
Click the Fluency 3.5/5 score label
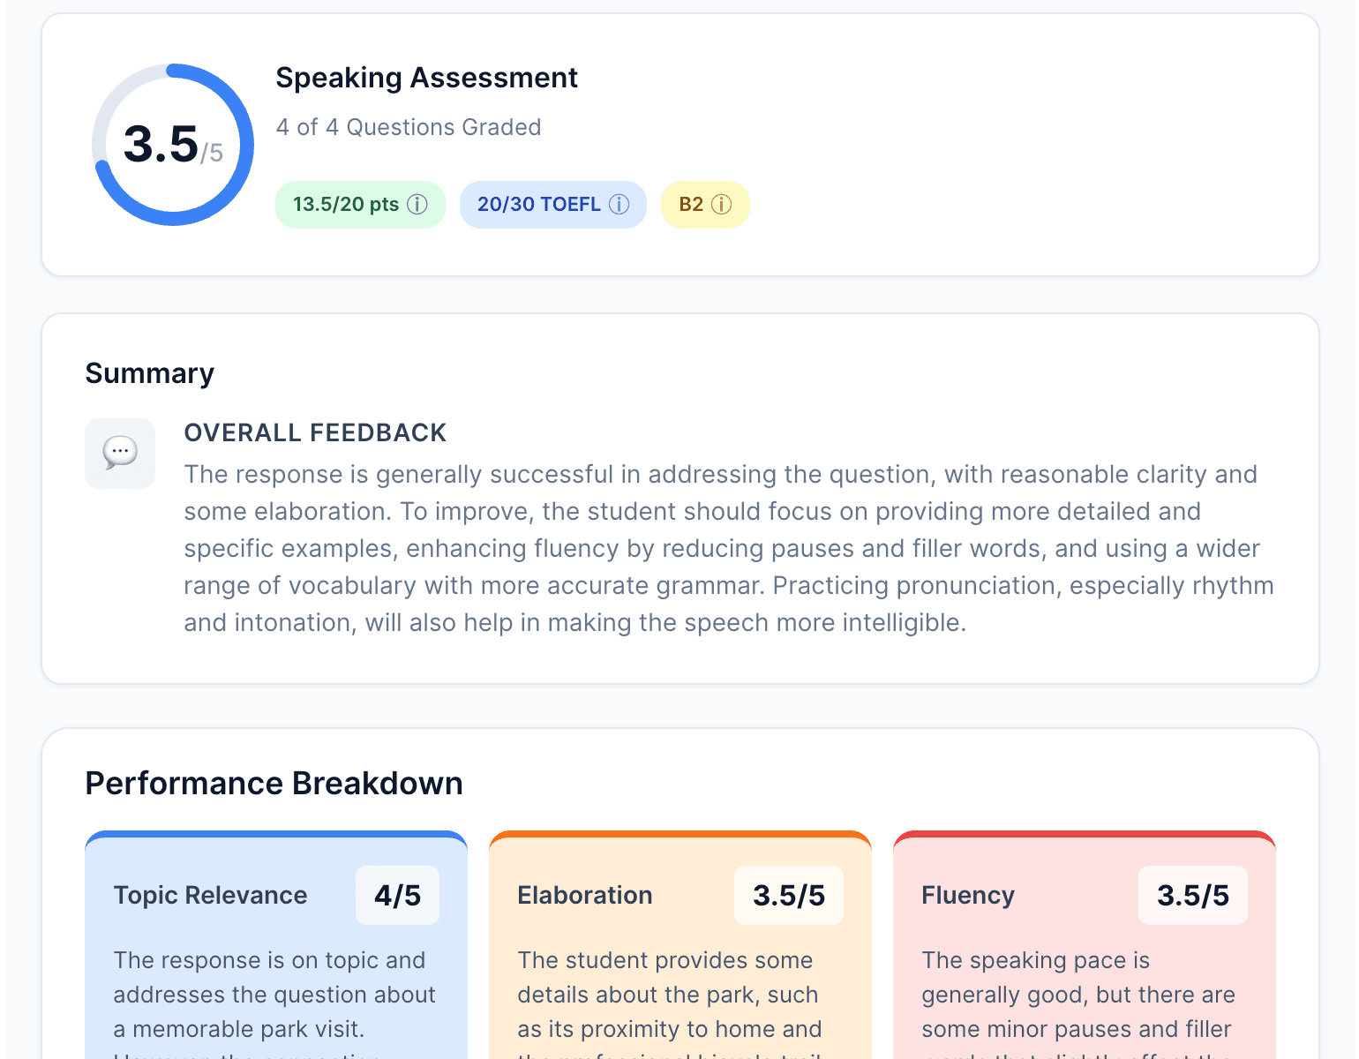coord(1192,895)
